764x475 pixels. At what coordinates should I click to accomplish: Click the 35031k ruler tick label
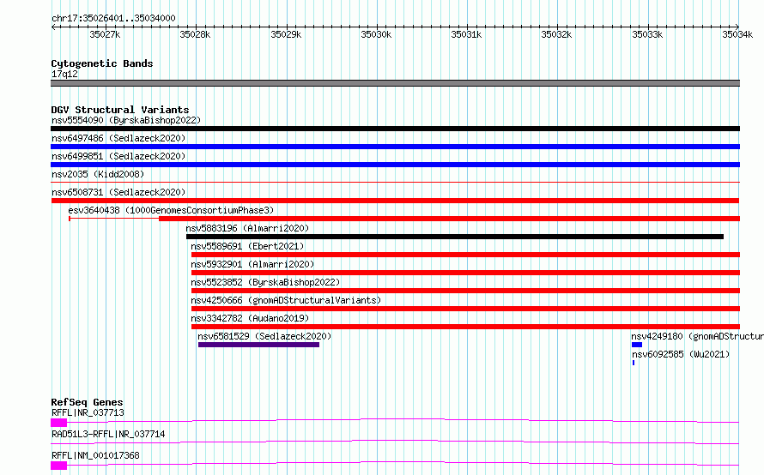[466, 34]
